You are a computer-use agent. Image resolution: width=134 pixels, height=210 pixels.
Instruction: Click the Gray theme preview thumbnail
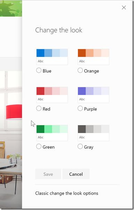93,133
